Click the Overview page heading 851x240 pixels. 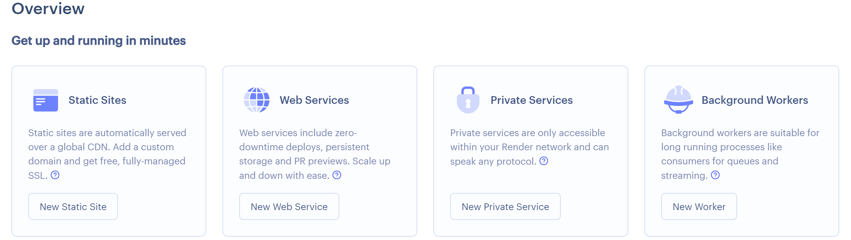[48, 8]
